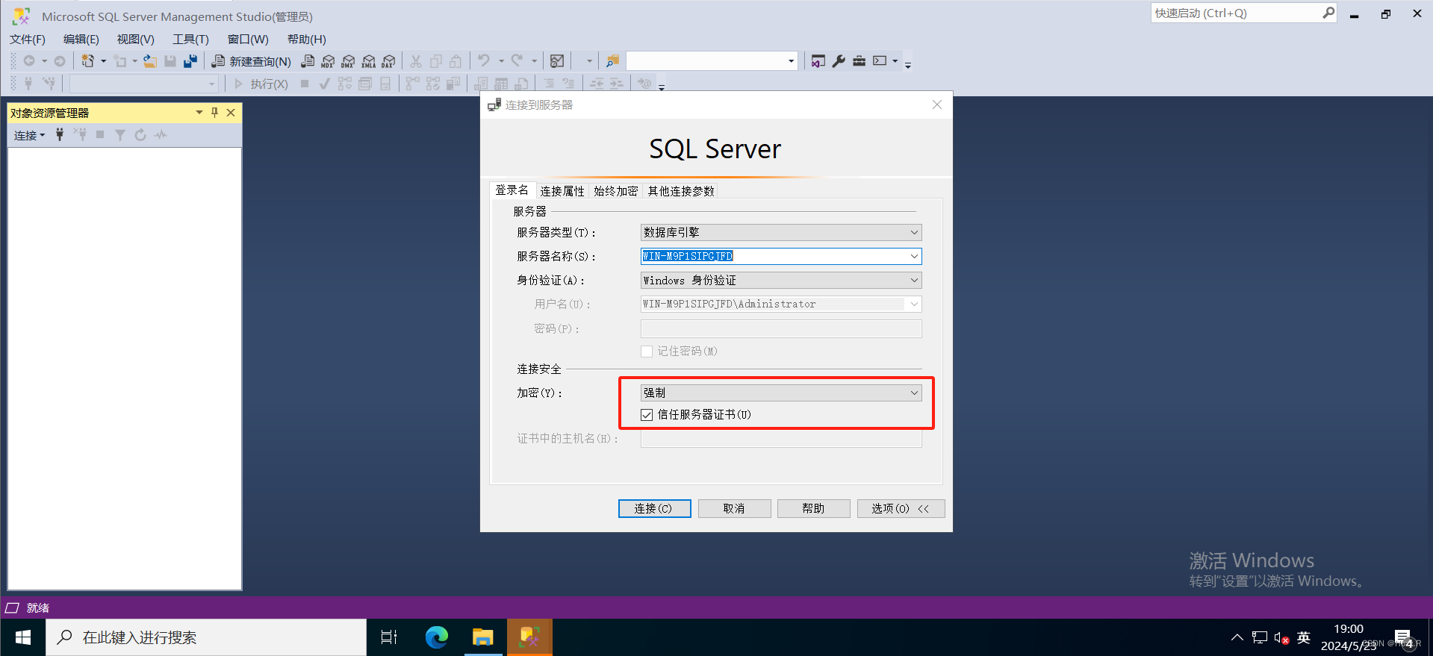Image resolution: width=1433 pixels, height=656 pixels.
Task: Show hidden tray icons with the up chevron
Action: click(x=1237, y=637)
